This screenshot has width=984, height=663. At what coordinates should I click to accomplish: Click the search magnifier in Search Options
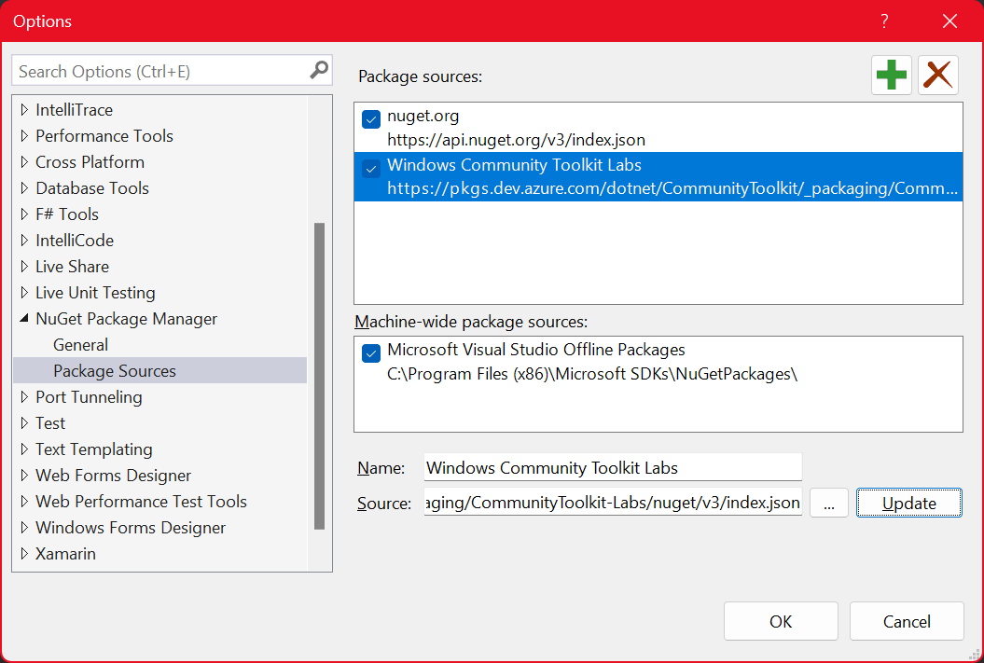point(318,70)
